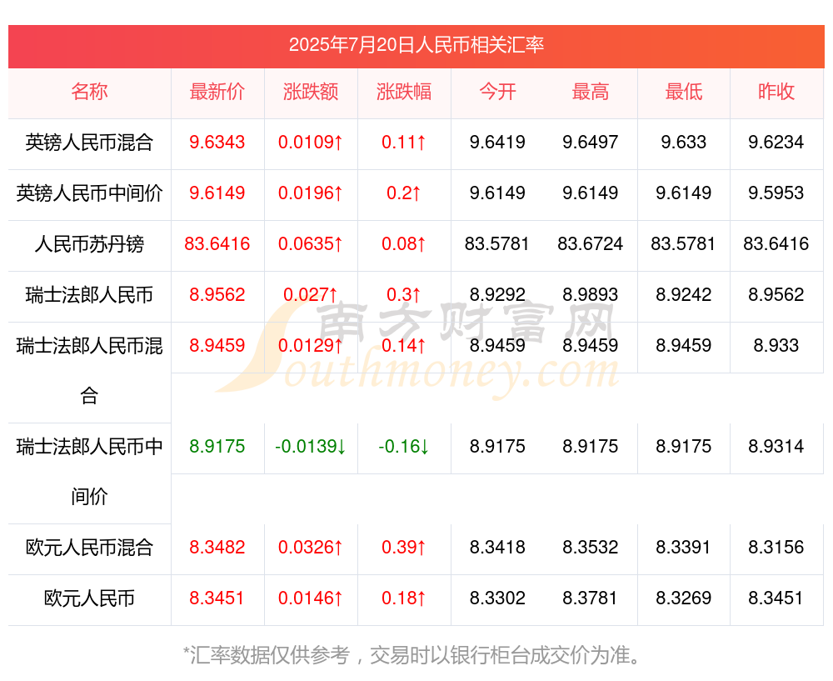Select the 最新价 column header

217,92
